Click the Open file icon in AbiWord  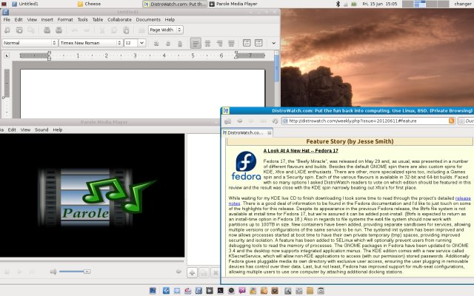coord(19,30)
